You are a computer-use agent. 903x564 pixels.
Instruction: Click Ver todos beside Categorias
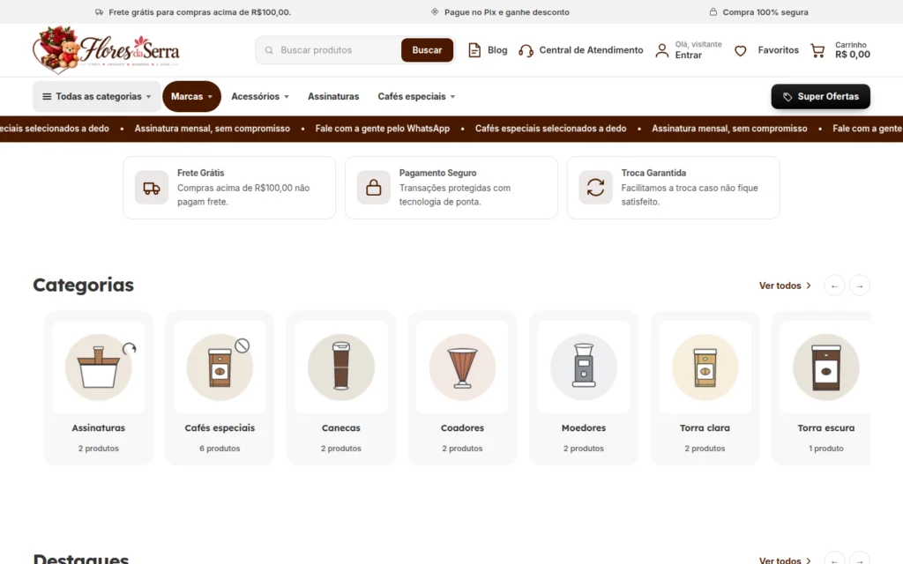pos(785,286)
